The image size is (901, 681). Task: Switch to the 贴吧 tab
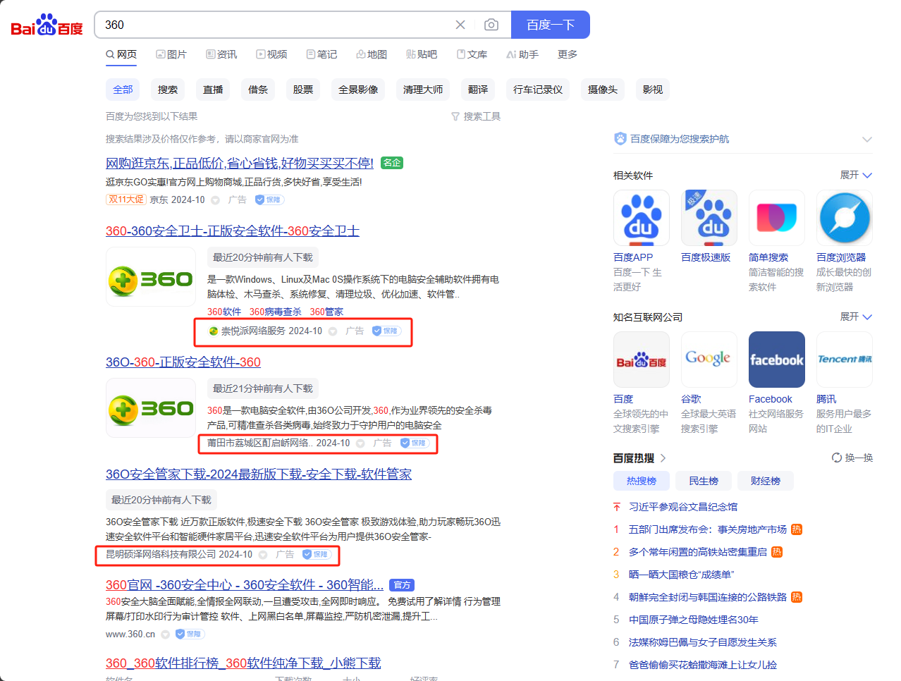tap(422, 54)
